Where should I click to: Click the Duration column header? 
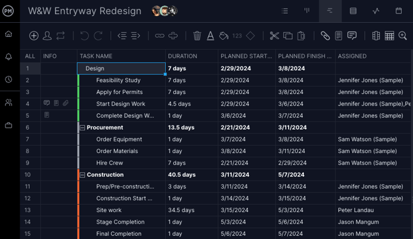click(182, 56)
